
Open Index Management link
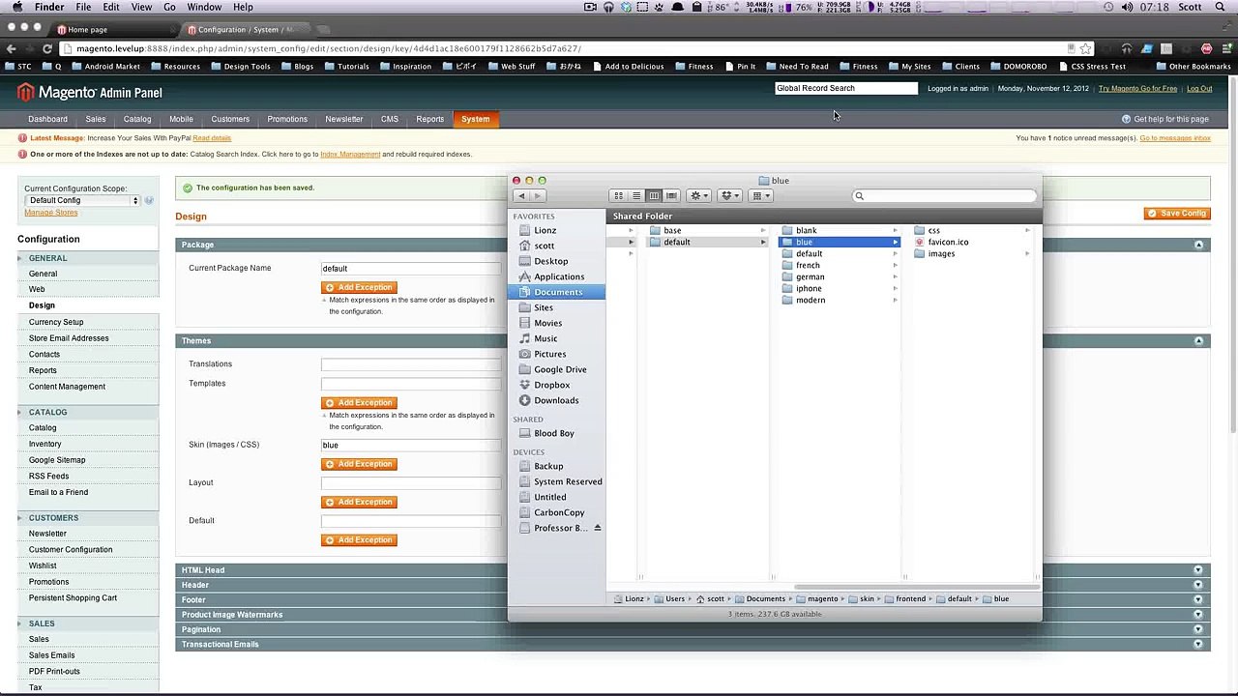pos(350,154)
